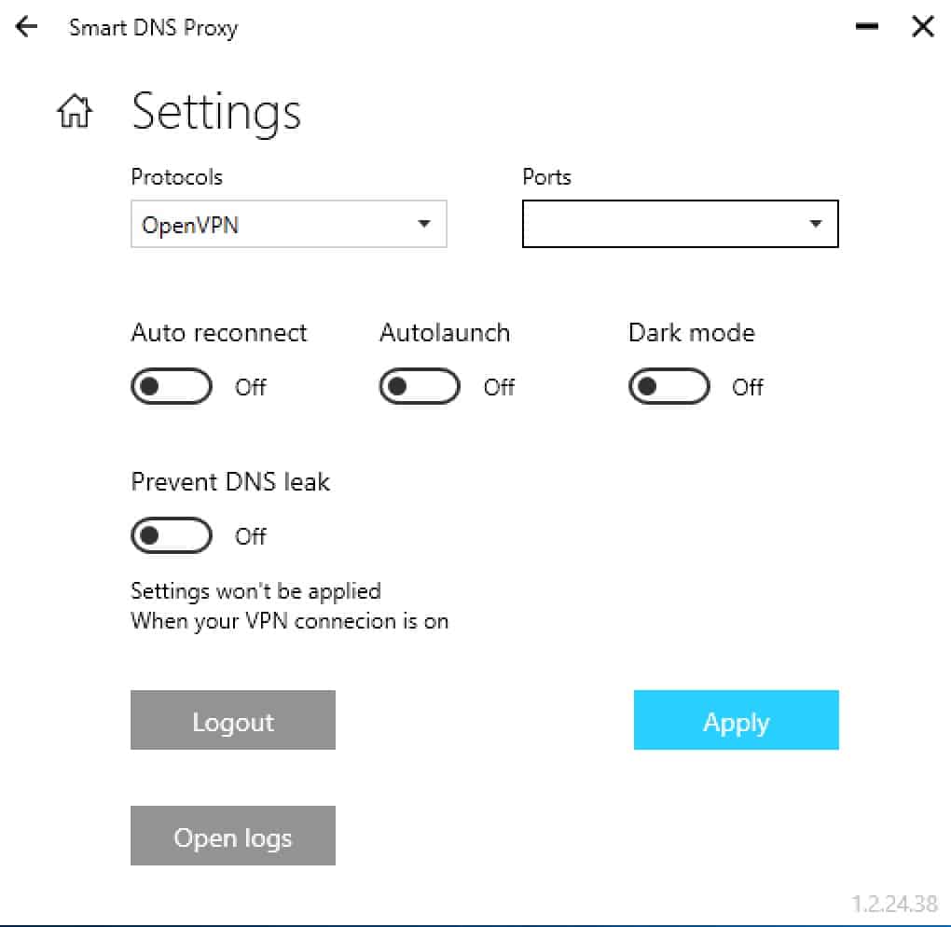
Task: Enable Prevent DNS leak switch
Action: click(172, 535)
